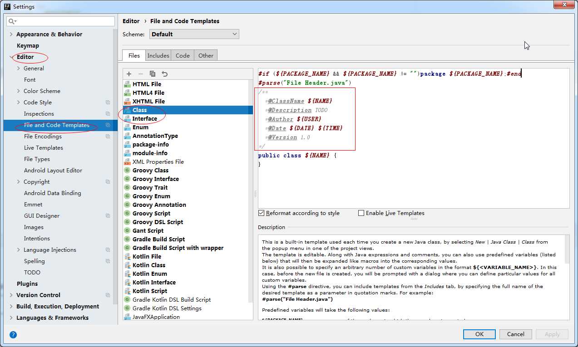The width and height of the screenshot is (578, 347).
Task: Select the Kotlin Class template icon
Action: tap(128, 265)
